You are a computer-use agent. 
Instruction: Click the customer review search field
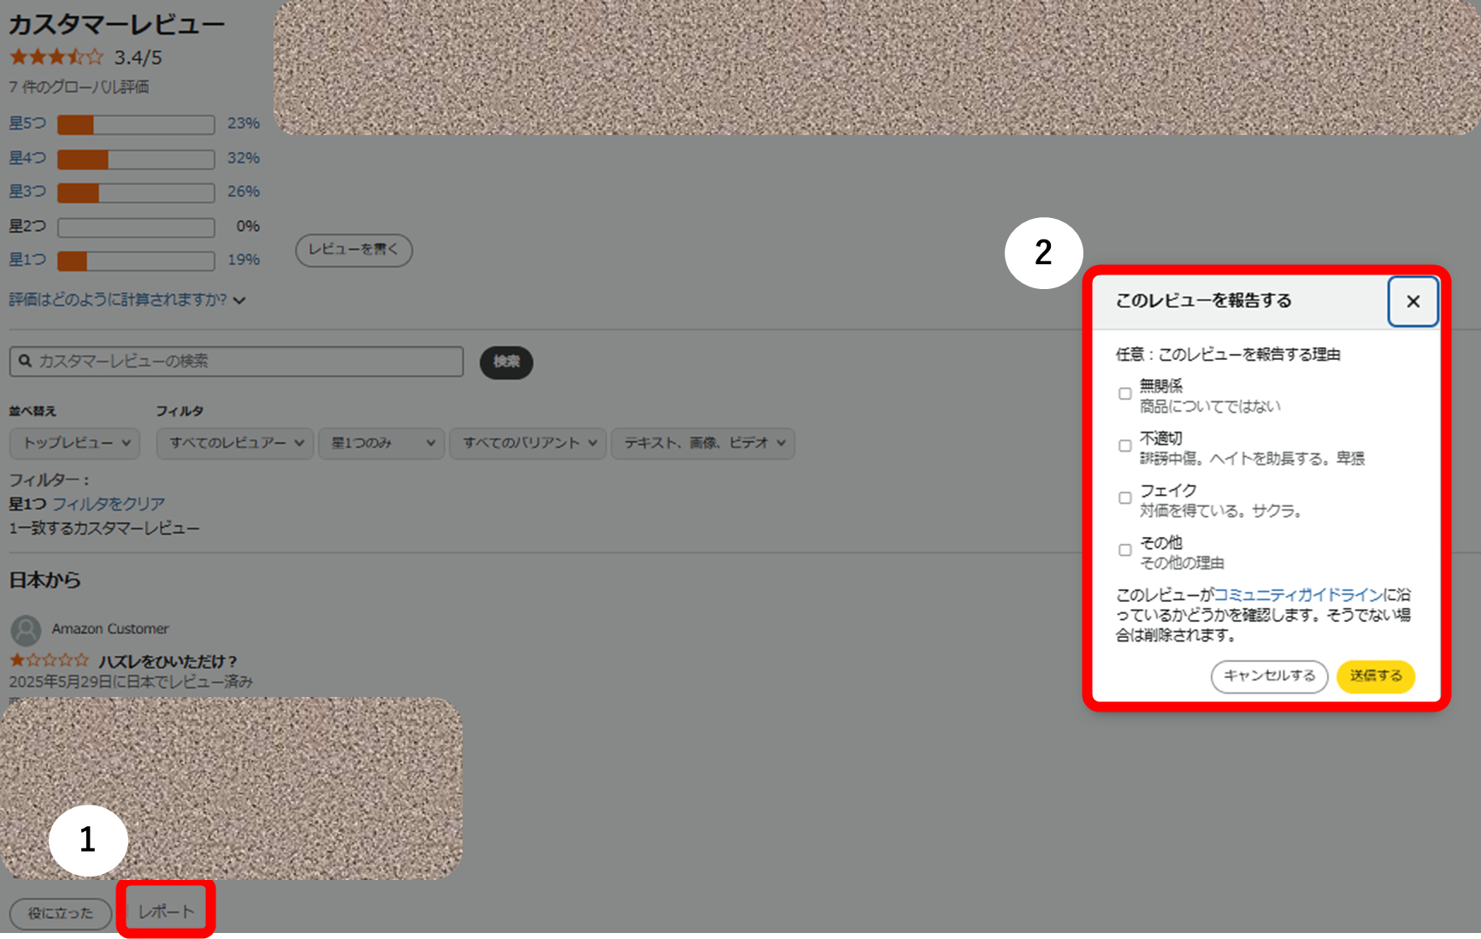(x=235, y=361)
